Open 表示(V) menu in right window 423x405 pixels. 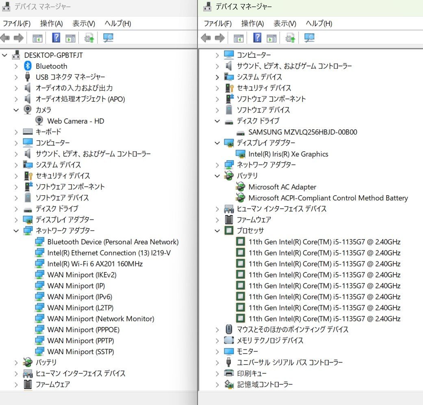click(x=285, y=24)
